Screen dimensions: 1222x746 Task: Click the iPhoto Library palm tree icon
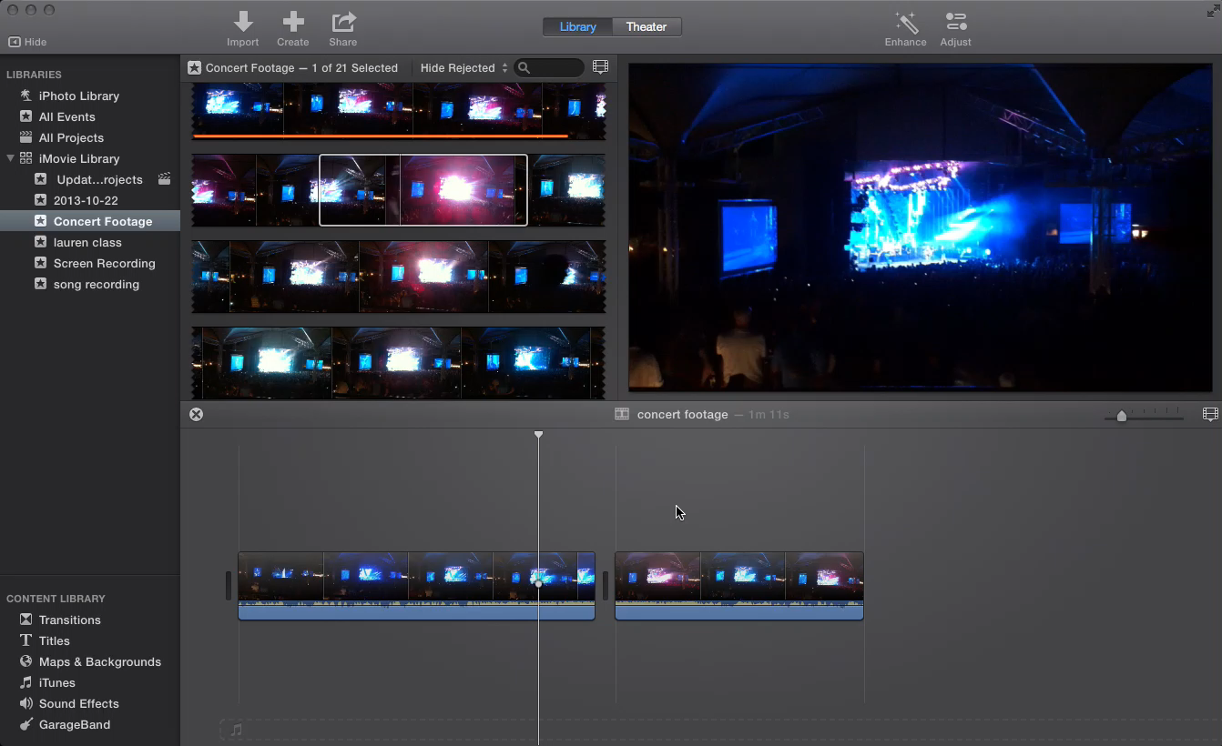pos(25,96)
